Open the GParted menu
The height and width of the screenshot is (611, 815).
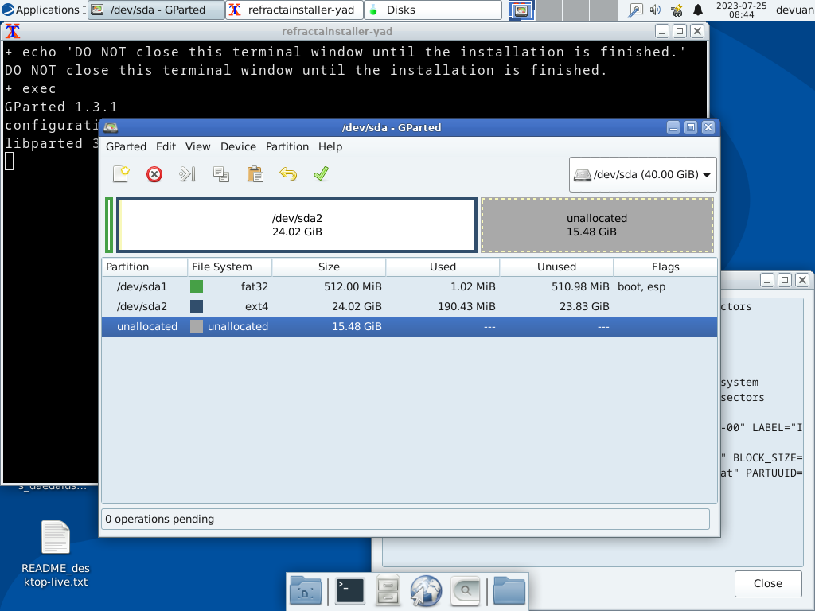pos(127,146)
